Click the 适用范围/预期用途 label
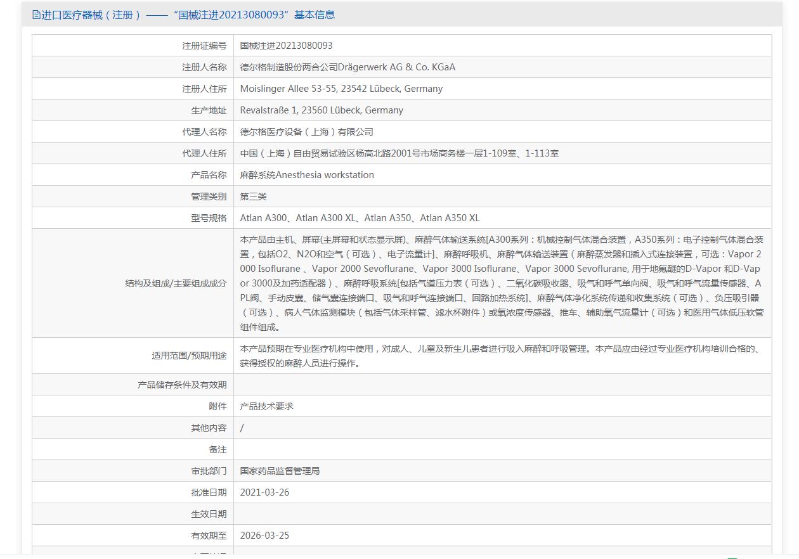 (189, 356)
